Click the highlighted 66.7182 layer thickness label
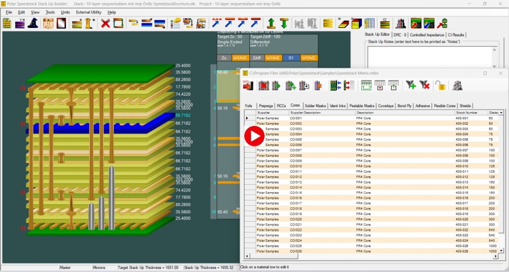Viewport: 509px width, 272px height. coord(183,115)
